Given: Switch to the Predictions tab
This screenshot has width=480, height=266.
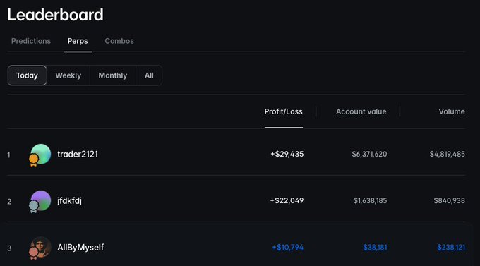Looking at the screenshot, I should pyautogui.click(x=31, y=41).
